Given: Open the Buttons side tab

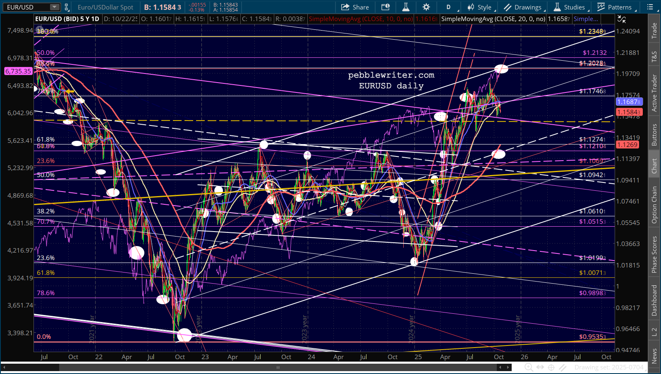Looking at the screenshot, I should point(654,135).
